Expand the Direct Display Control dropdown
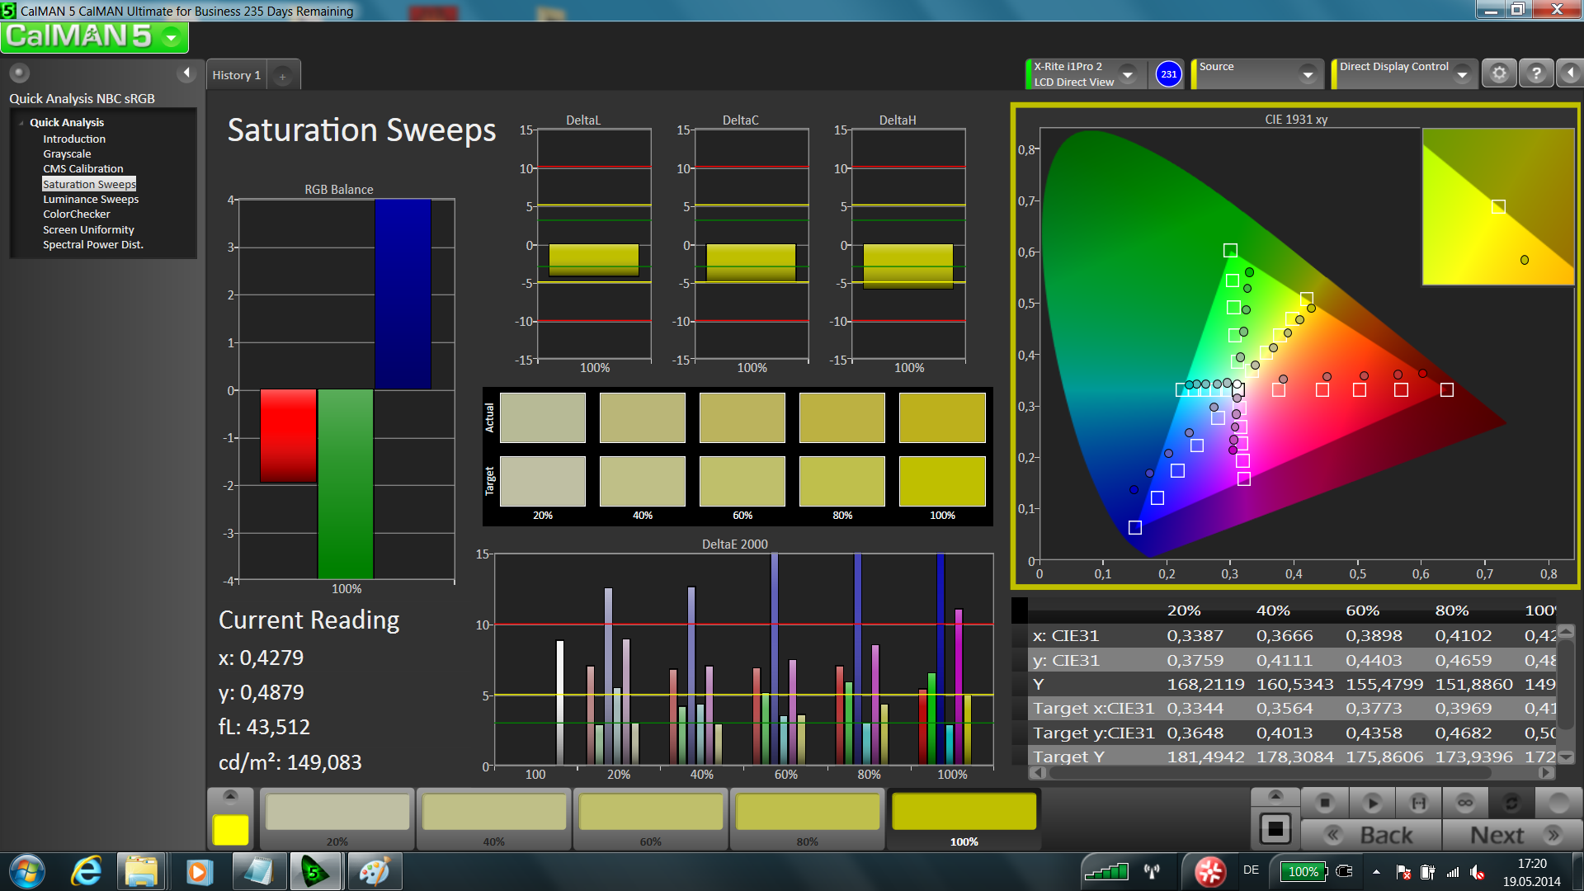Screen dimensions: 1584x891 pos(1462,74)
